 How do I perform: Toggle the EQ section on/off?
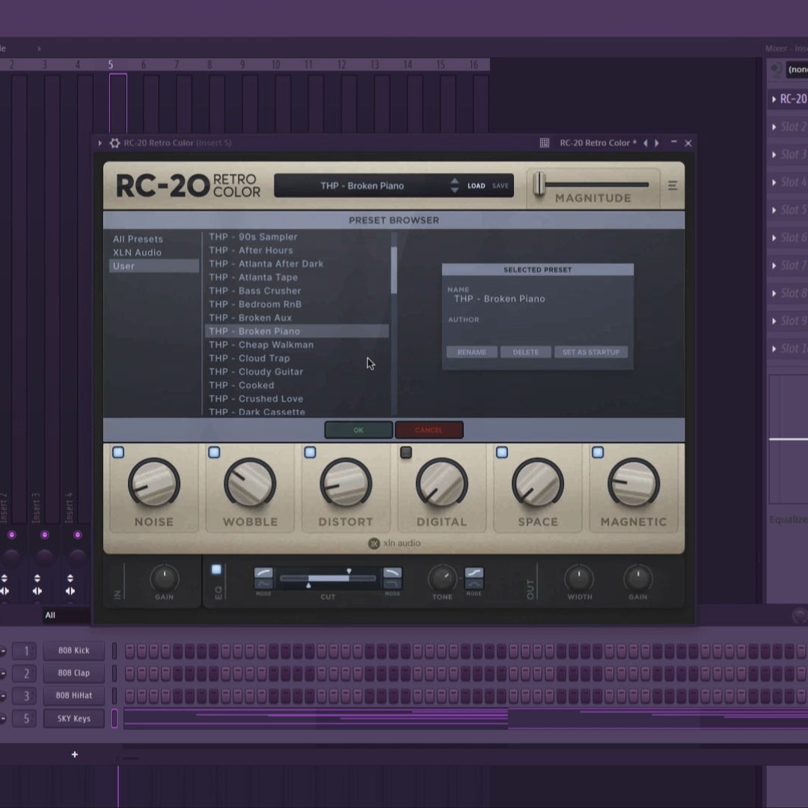click(x=216, y=569)
